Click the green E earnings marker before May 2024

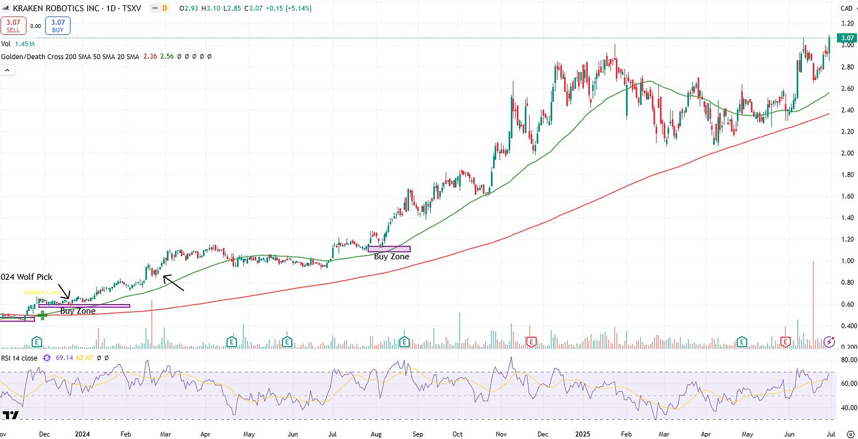coord(232,341)
